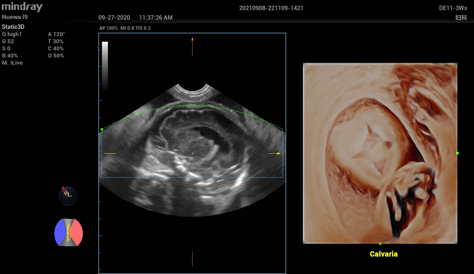474x274 pixels.
Task: Click the yellow right-pointing arrow marker
Action: [x=275, y=153]
